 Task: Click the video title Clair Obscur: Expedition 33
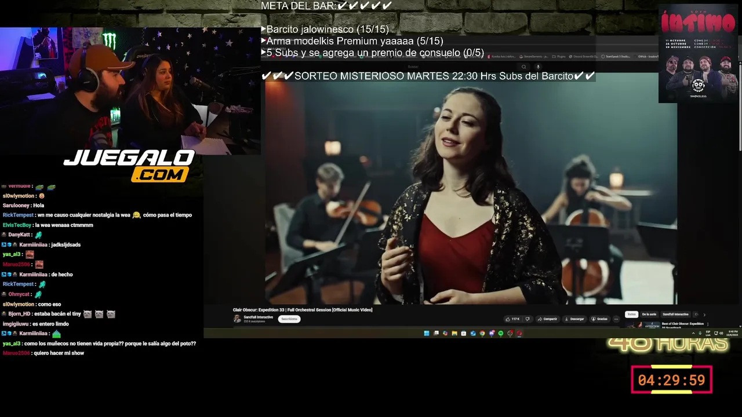click(x=303, y=310)
